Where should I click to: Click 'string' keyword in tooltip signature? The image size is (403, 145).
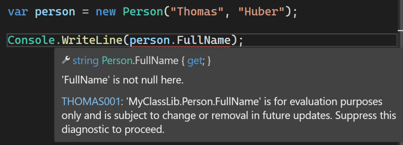(85, 61)
